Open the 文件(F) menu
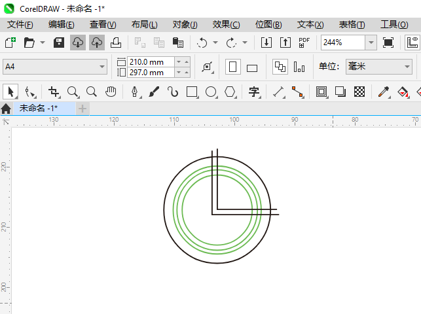This screenshot has height=314, width=421. pyautogui.click(x=20, y=24)
